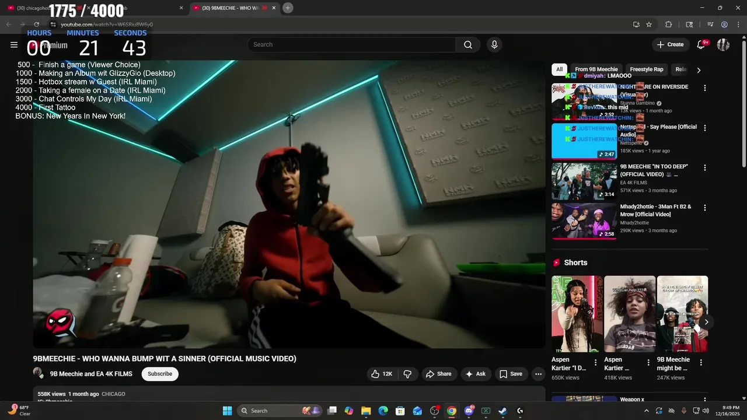
Task: Save the video to a playlist
Action: coord(511,374)
